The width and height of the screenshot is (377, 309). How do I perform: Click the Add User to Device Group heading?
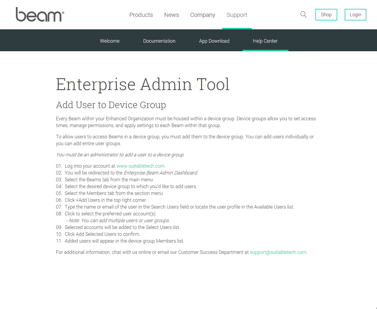111,105
